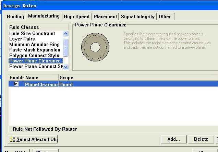Click the Delete button
This screenshot has height=152, width=218.
click(201, 139)
